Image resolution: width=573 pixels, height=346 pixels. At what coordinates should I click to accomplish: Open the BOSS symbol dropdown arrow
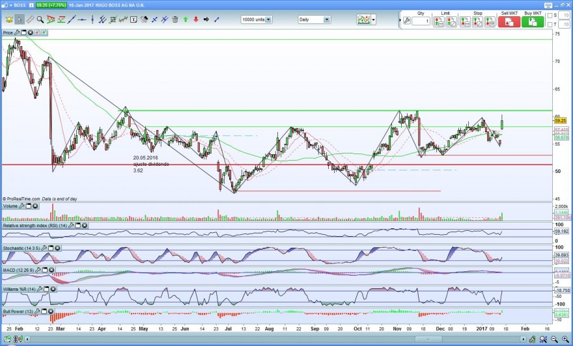pos(10,5)
